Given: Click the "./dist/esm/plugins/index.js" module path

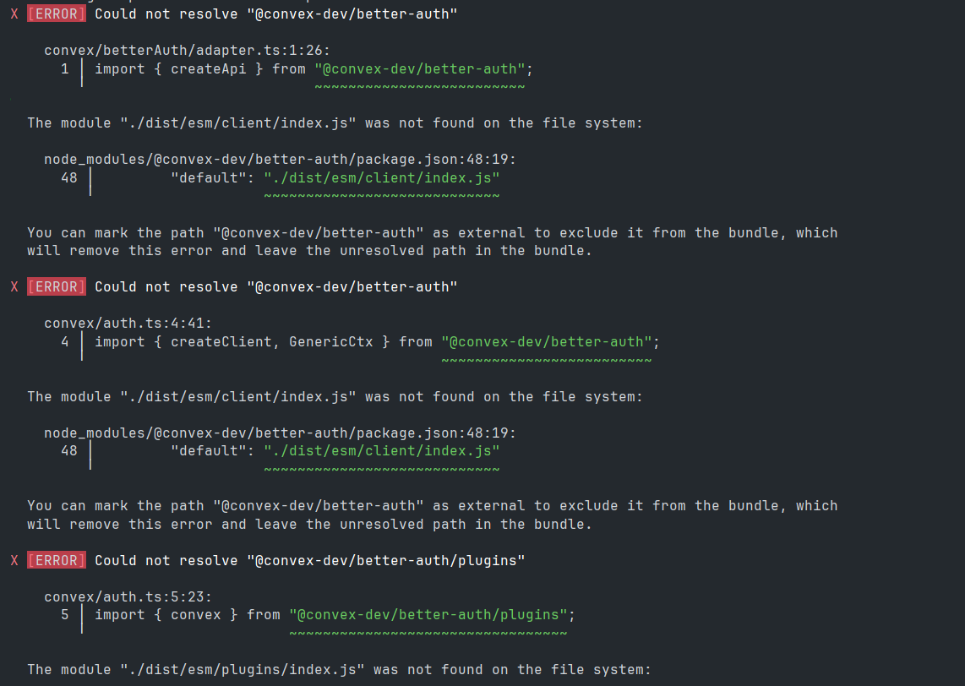Looking at the screenshot, I should pos(243,669).
